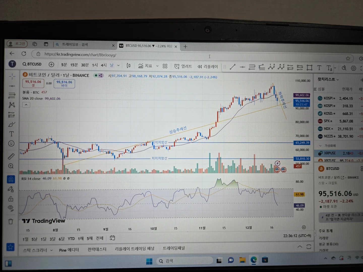Click the 얼러트 alert button
363x272 pixels.
click(183, 66)
